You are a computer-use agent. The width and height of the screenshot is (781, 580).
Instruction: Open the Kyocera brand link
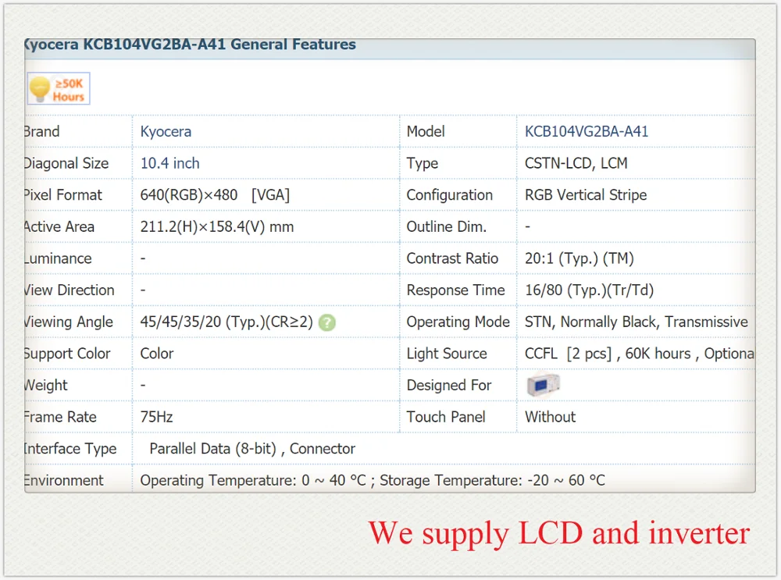[x=166, y=131]
